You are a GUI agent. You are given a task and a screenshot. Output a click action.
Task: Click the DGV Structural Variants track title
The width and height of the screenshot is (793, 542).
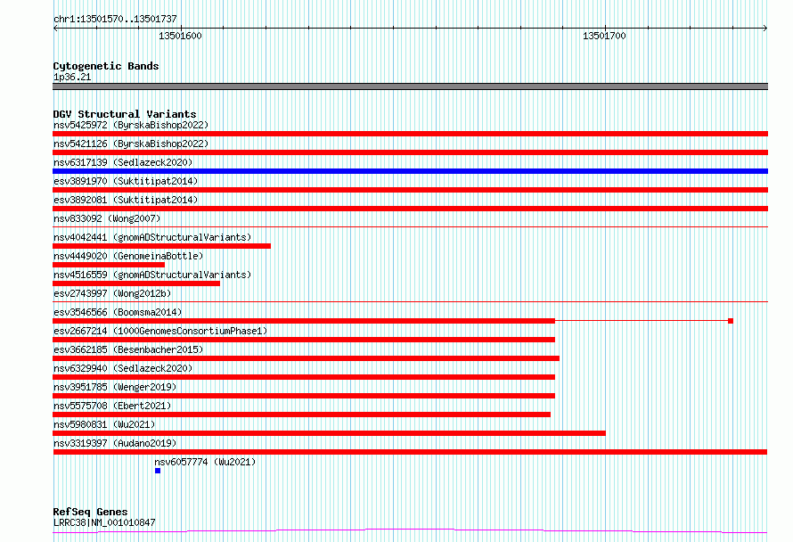click(x=125, y=114)
